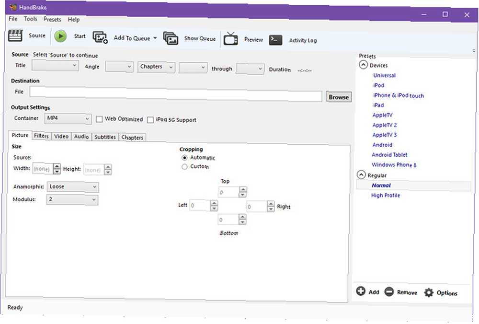
Task: Collapse the Regular presets group
Action: [x=361, y=175]
